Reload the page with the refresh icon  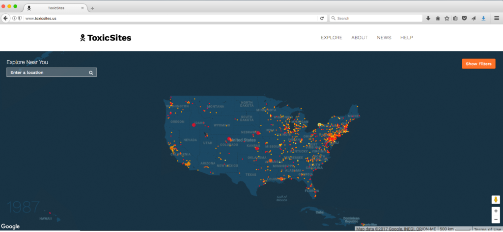coord(322,19)
